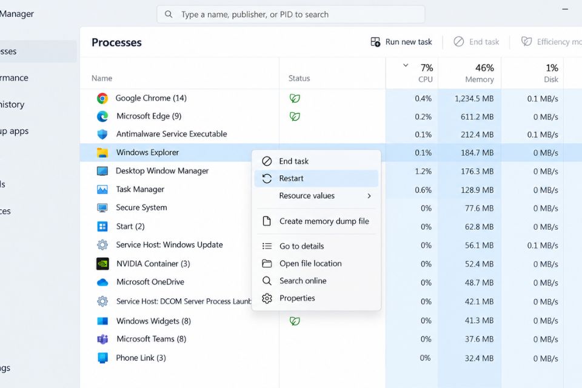Select Restart in the context menu
Viewport: 582px width, 388px height.
pos(316,179)
